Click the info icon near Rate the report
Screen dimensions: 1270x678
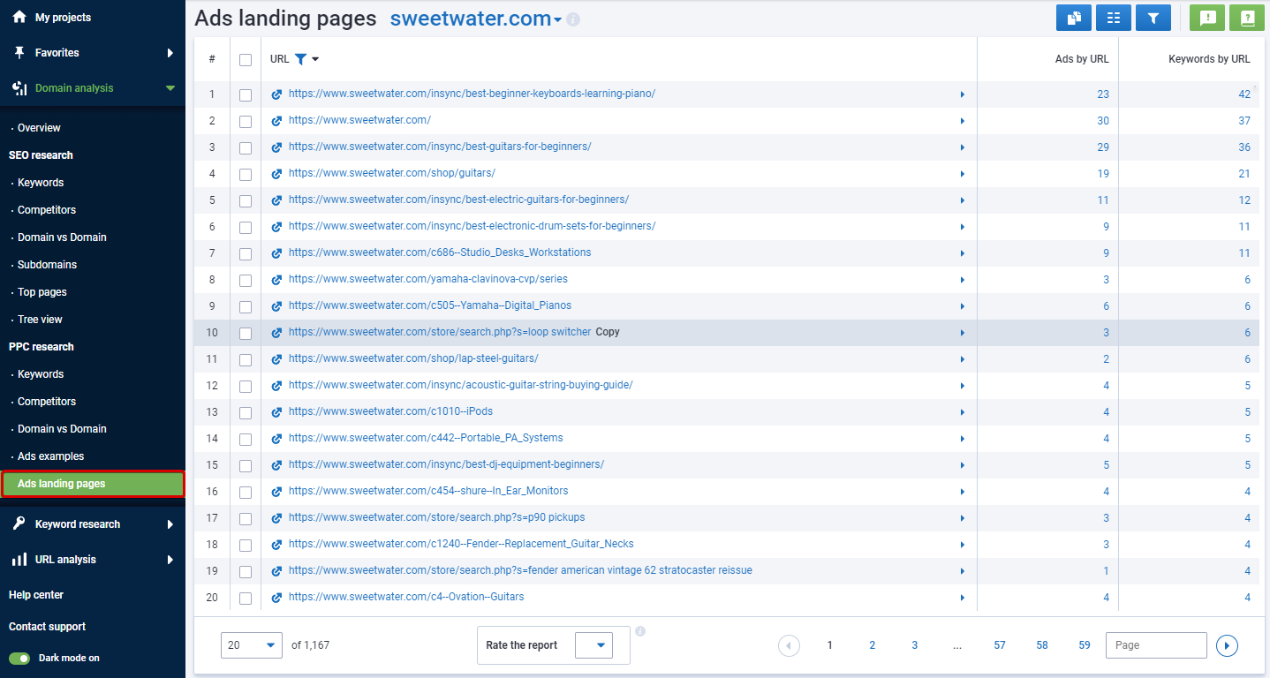coord(640,631)
